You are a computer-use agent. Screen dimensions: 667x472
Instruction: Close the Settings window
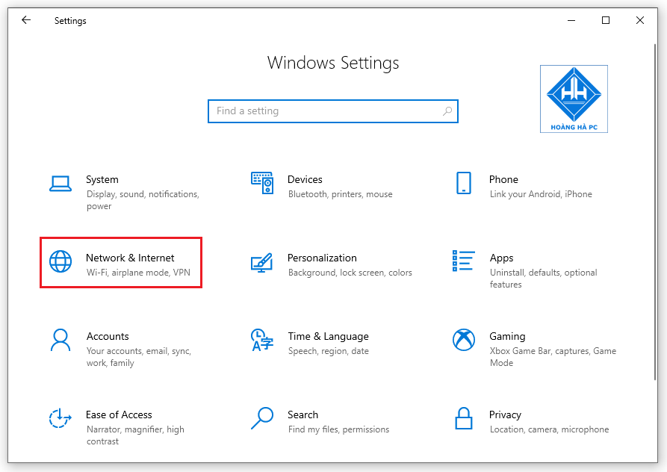pos(640,20)
